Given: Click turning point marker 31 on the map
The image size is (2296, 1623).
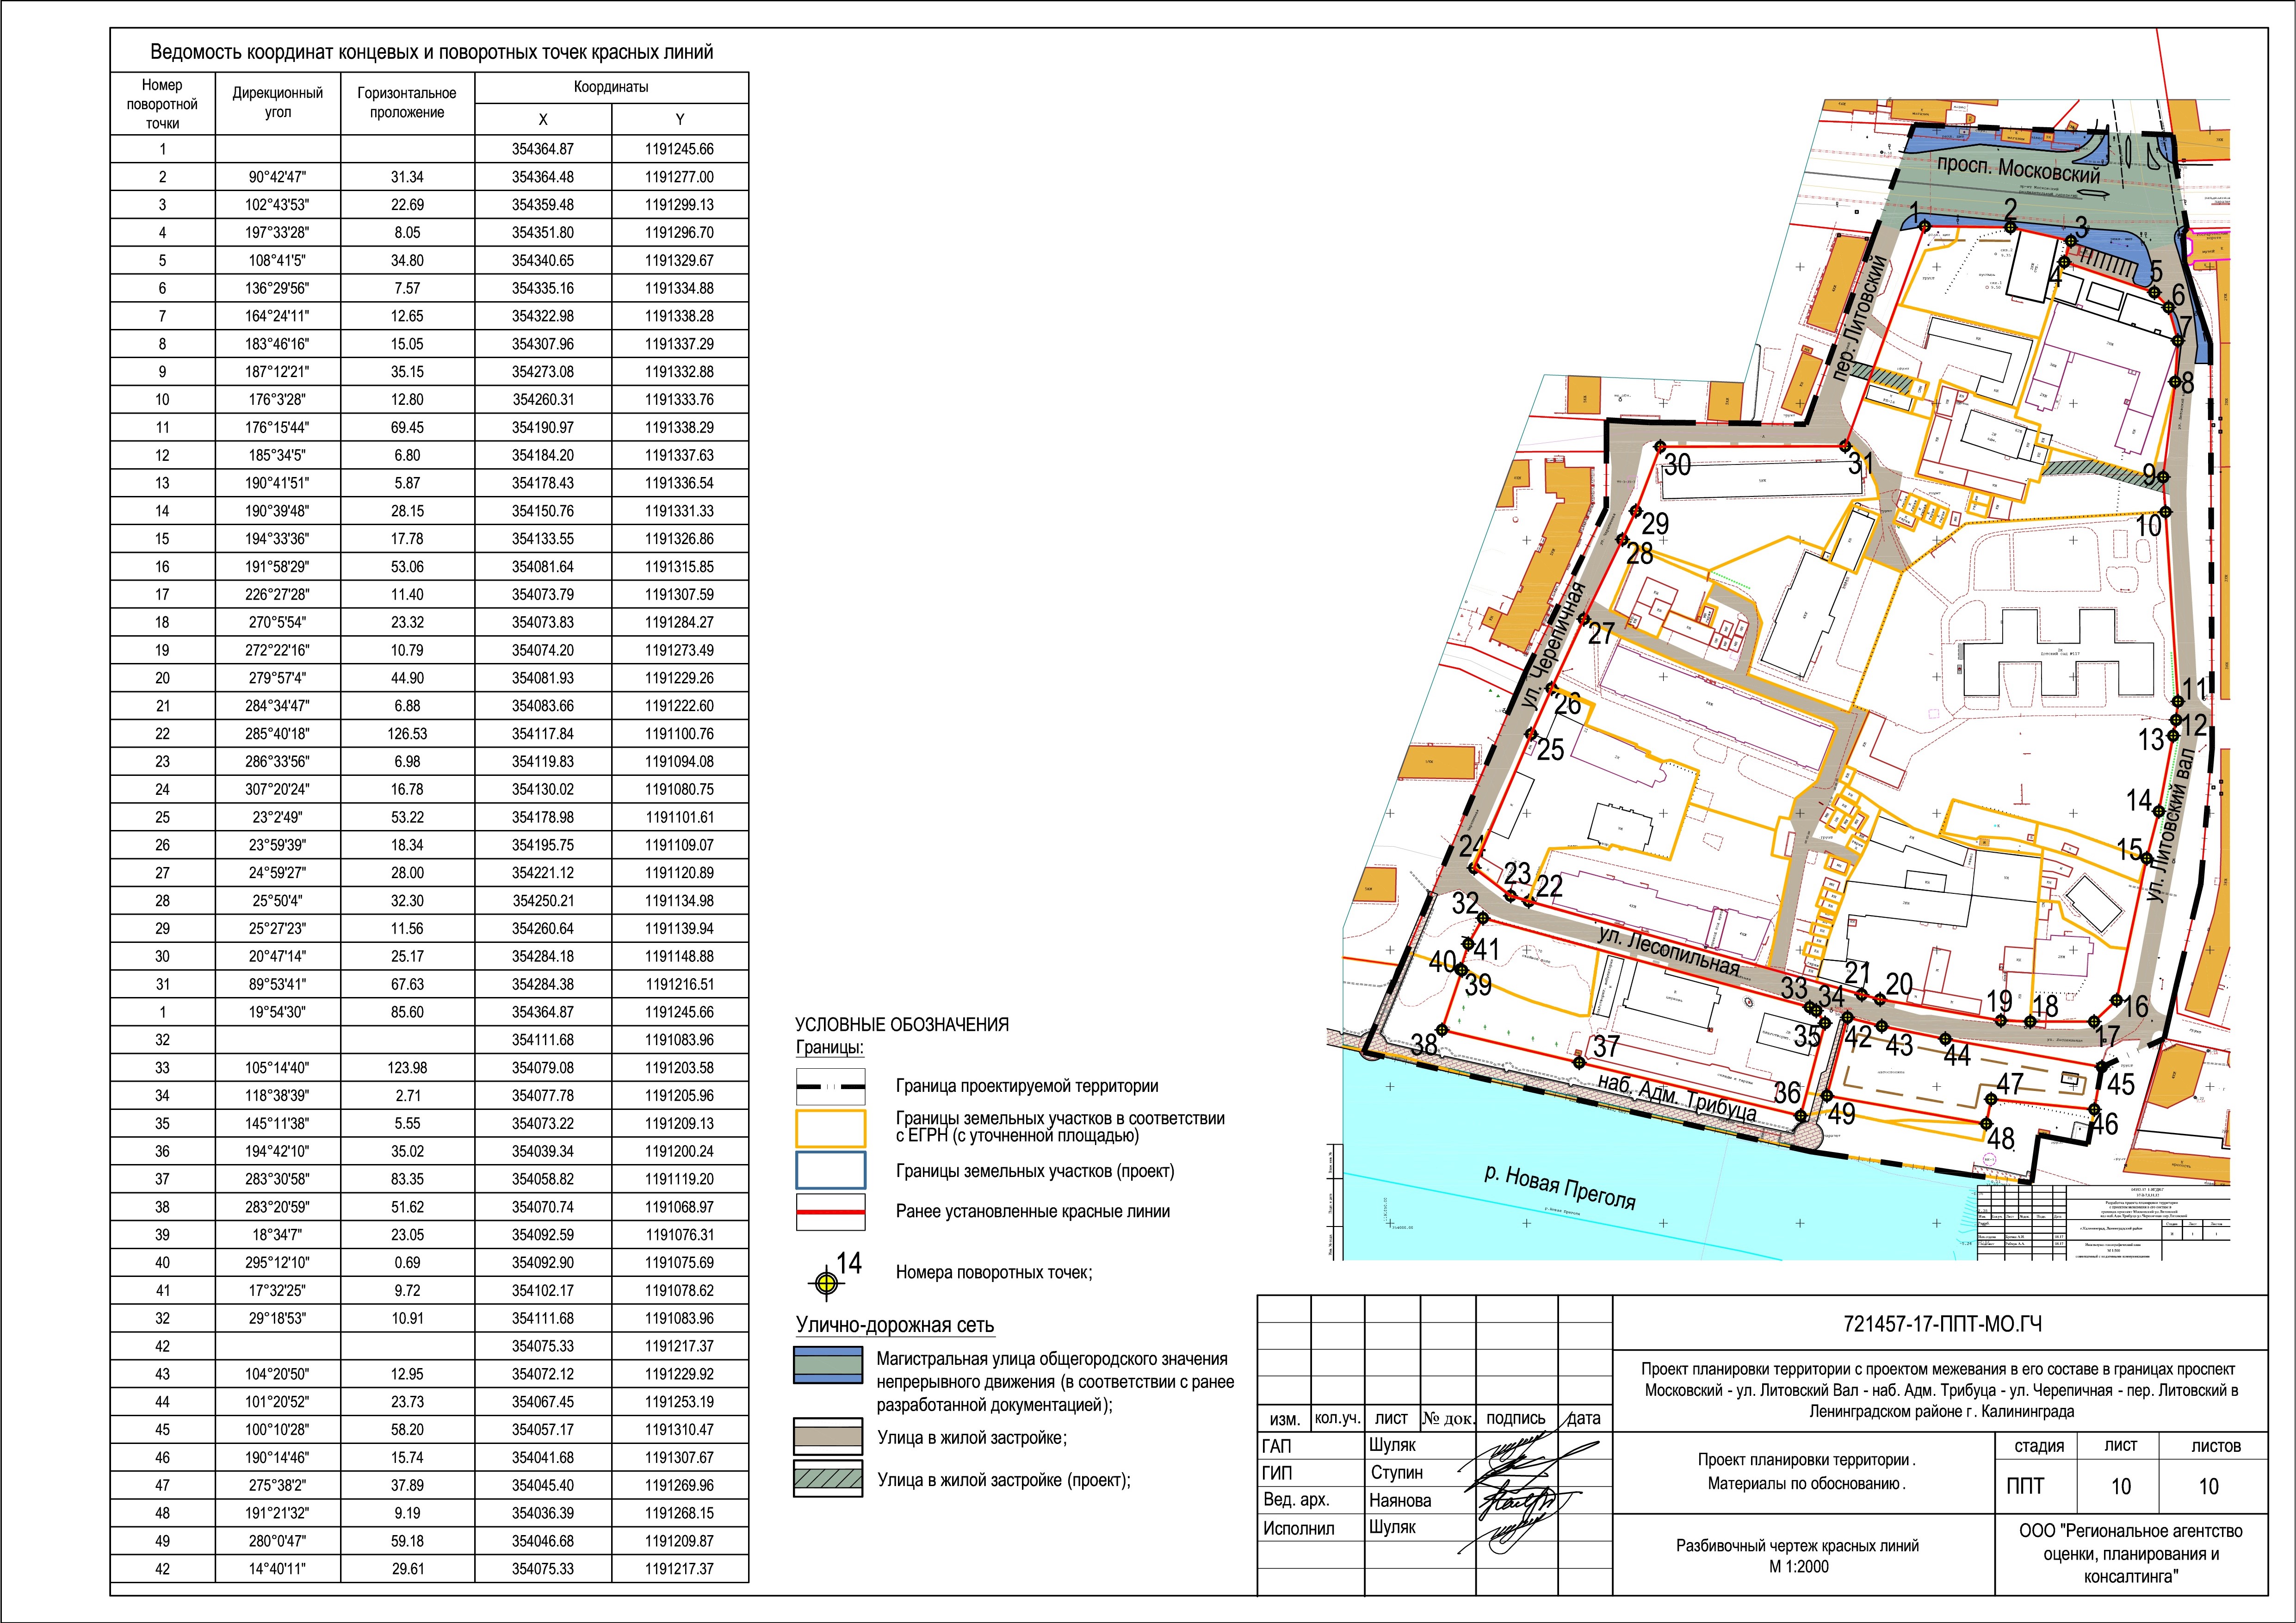Looking at the screenshot, I should (1846, 446).
